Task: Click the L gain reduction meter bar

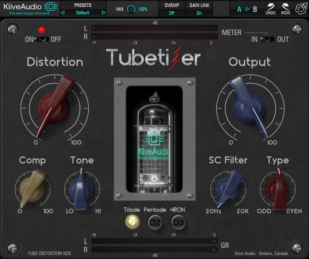Action: 154,241
